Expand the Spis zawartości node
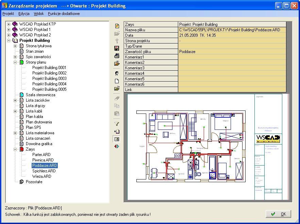Screen dimensions: 300x224 click(15, 57)
